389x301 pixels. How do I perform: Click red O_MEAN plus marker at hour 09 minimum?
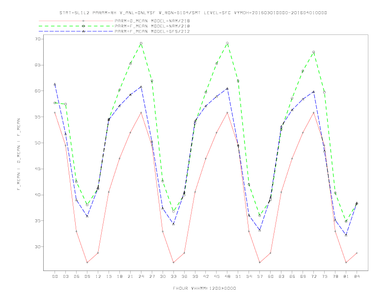click(87, 262)
